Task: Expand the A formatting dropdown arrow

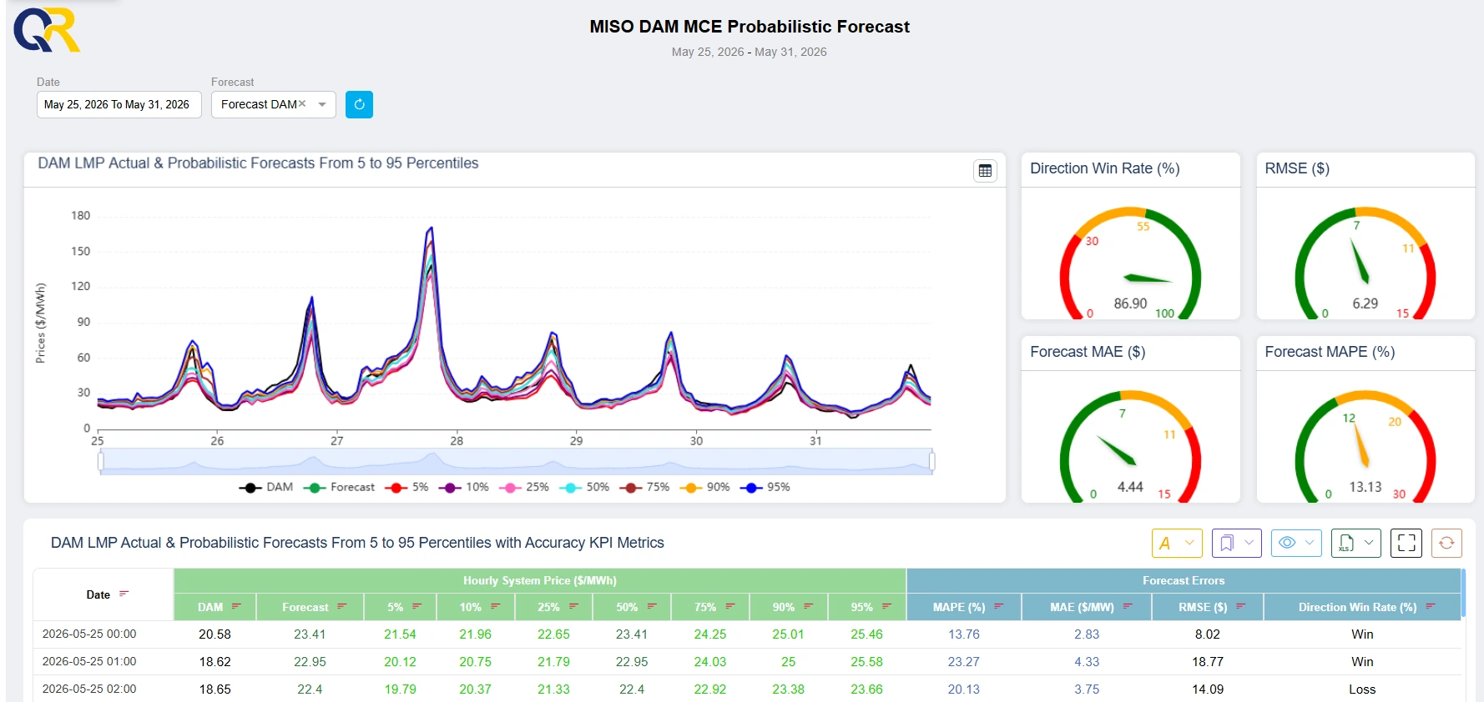Action: click(1189, 543)
